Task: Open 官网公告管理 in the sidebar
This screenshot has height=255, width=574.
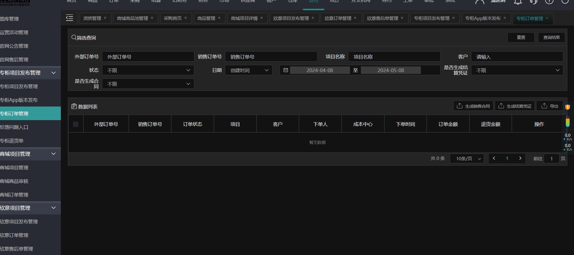Action: [x=30, y=46]
